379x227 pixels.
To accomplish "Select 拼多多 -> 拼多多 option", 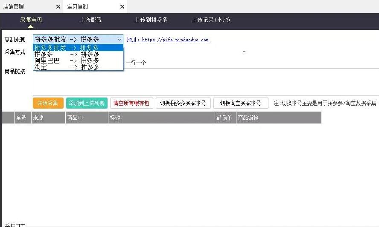I will point(78,54).
